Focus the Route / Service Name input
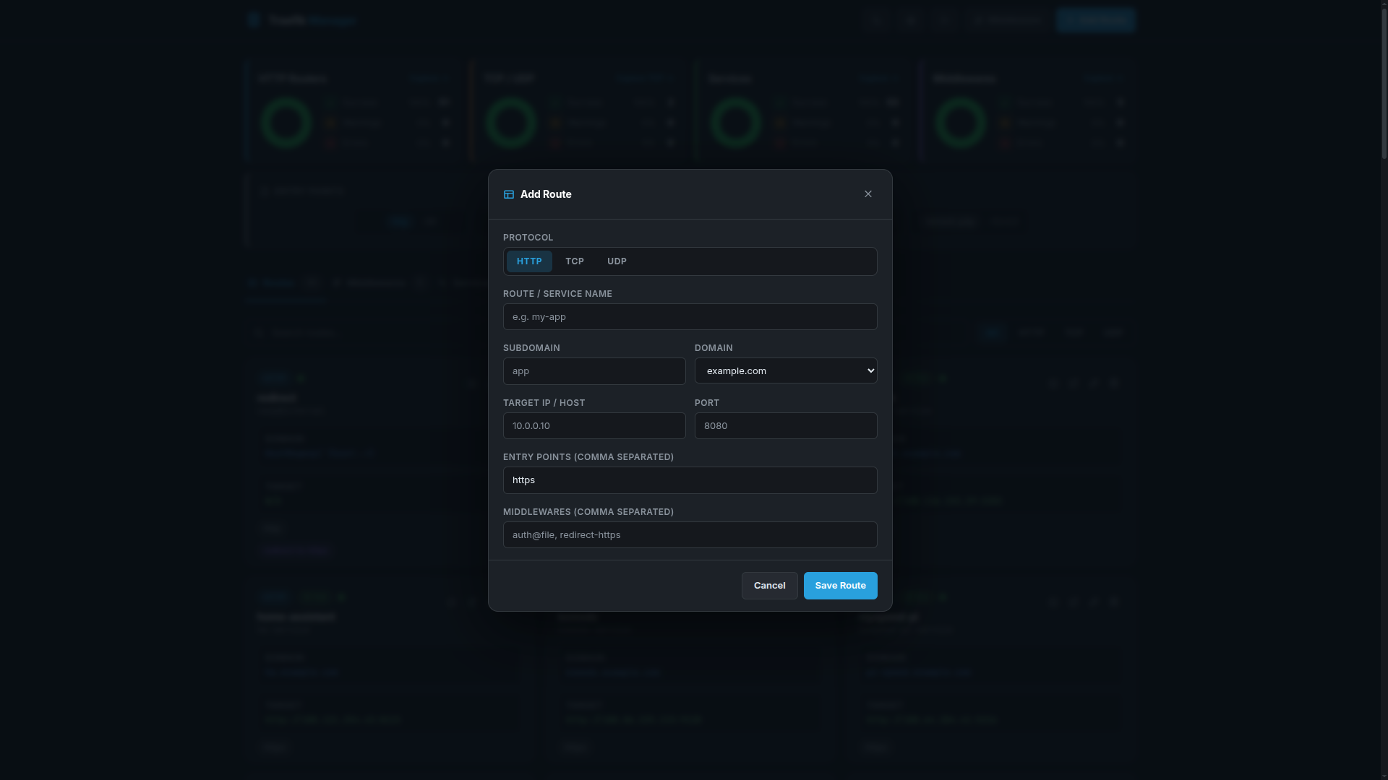The width and height of the screenshot is (1388, 780). click(x=690, y=316)
